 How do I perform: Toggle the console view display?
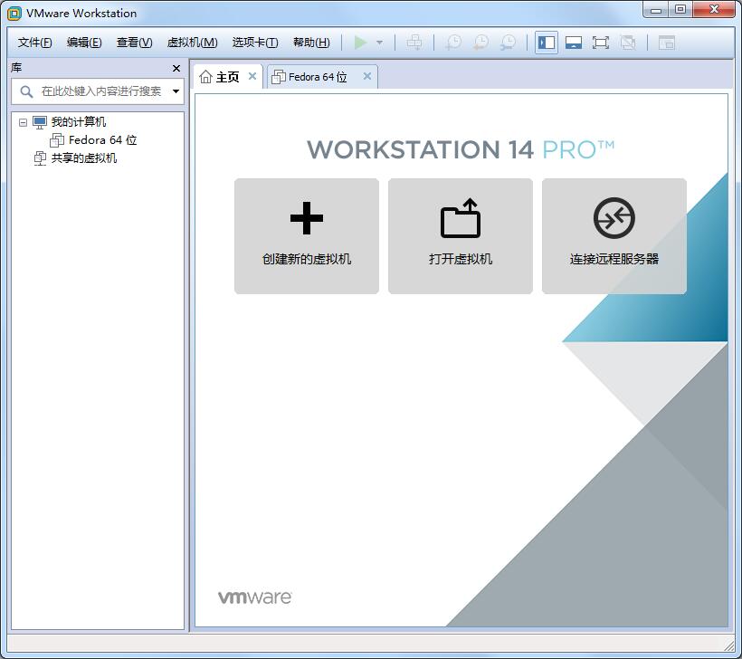point(574,42)
